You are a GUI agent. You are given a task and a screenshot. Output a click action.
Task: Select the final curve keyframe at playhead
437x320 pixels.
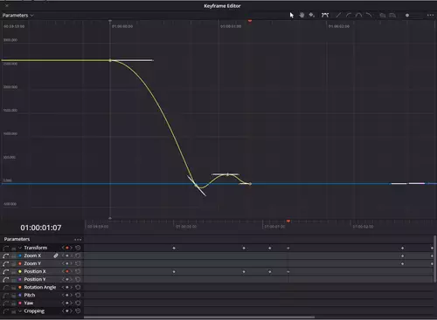[x=250, y=184]
